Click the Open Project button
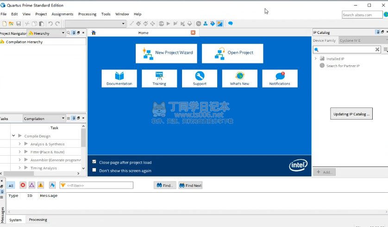The image size is (388, 227). [x=232, y=53]
